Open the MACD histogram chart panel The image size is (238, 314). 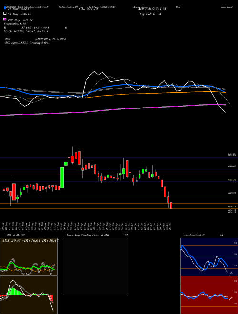29,295
